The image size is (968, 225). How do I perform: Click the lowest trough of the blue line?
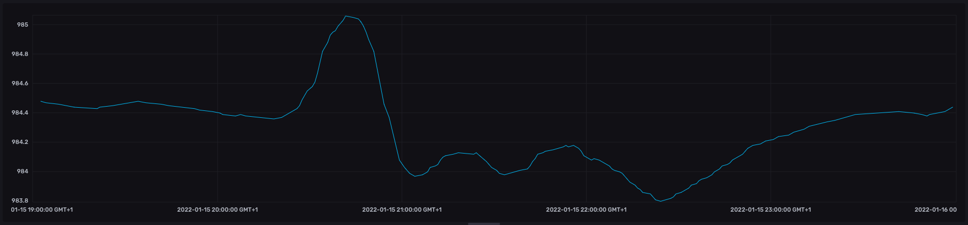point(661,201)
